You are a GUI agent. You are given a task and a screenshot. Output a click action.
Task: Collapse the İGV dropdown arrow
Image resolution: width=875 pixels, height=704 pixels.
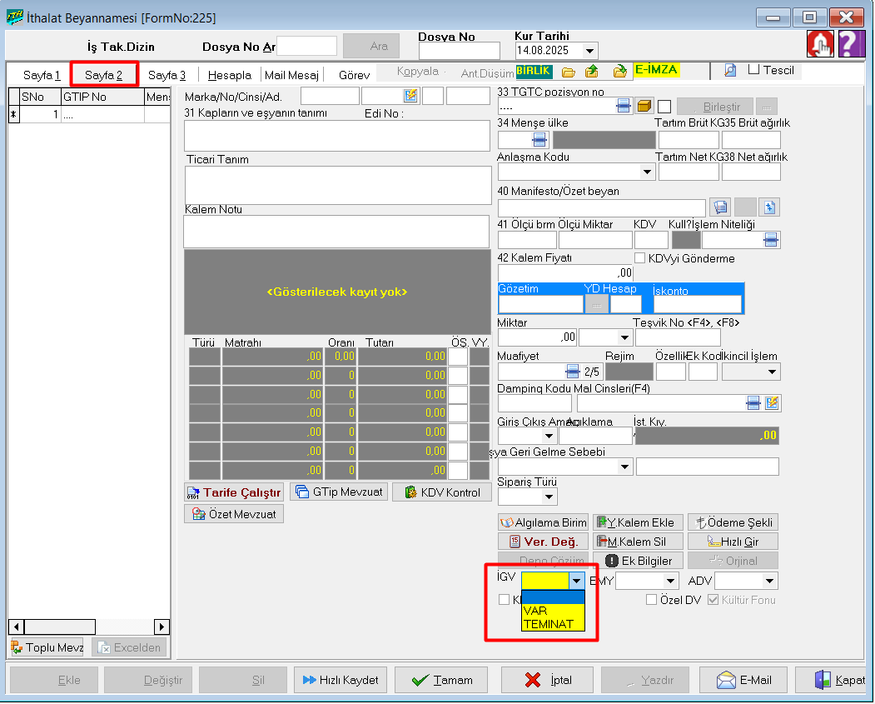tap(576, 581)
